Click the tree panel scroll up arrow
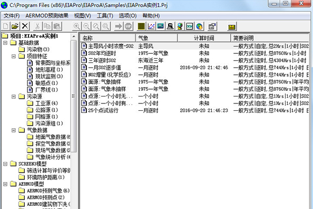313x209 pixels. click(x=74, y=36)
